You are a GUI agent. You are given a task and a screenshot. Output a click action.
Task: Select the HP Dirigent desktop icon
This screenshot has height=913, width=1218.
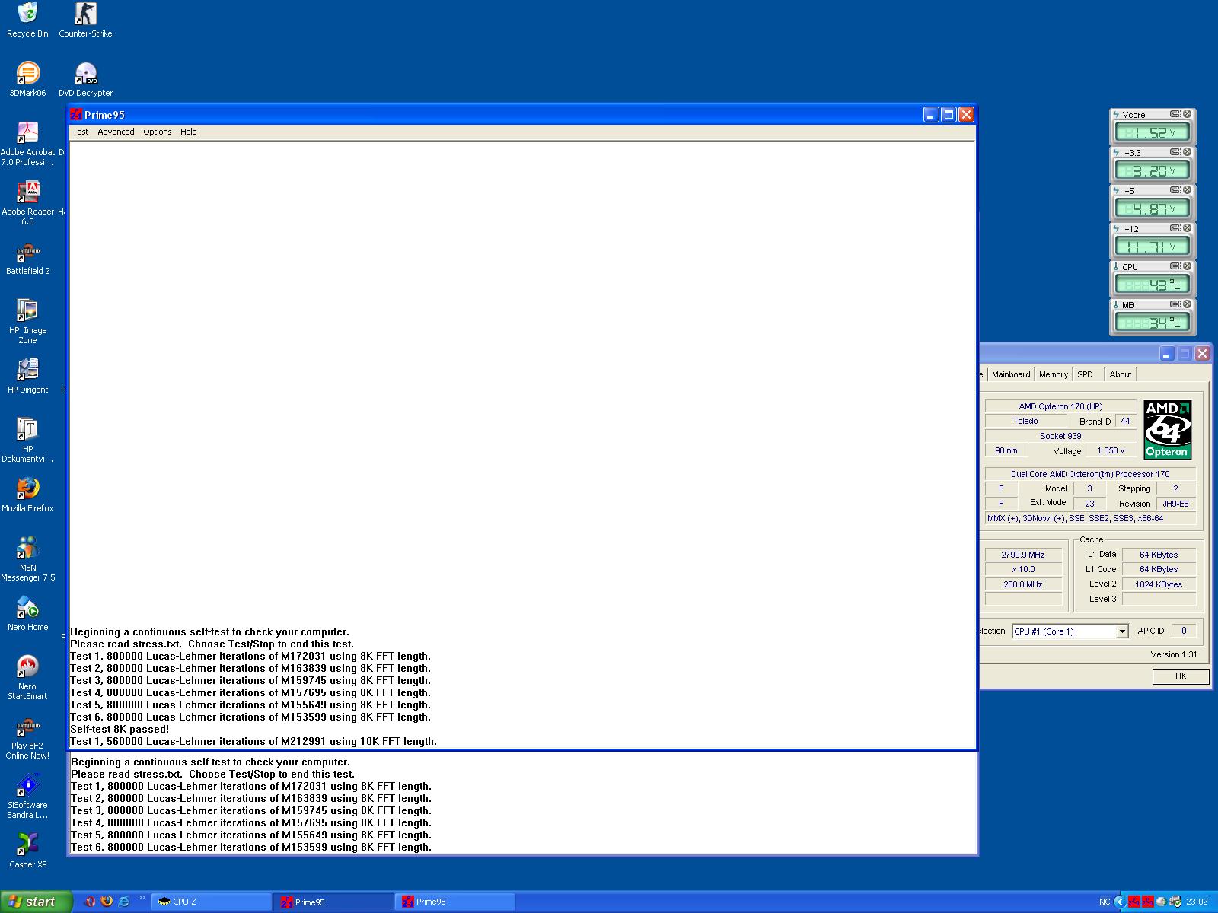[x=27, y=376]
